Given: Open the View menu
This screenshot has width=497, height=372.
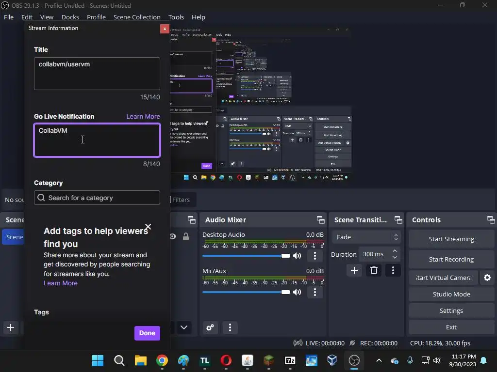Looking at the screenshot, I should click(47, 17).
